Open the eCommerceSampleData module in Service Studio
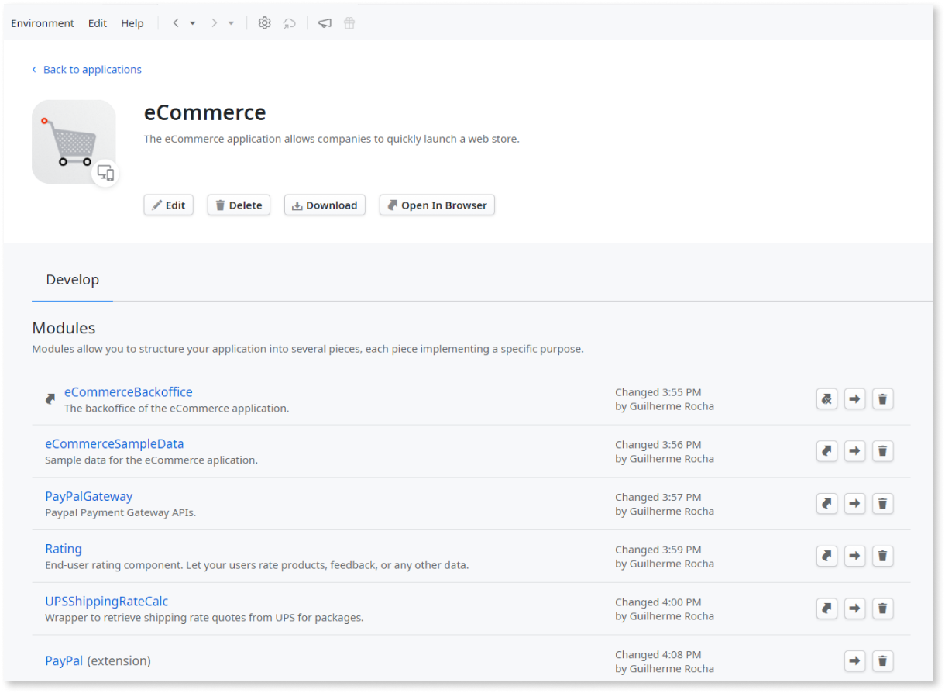The image size is (945, 693). 826,450
